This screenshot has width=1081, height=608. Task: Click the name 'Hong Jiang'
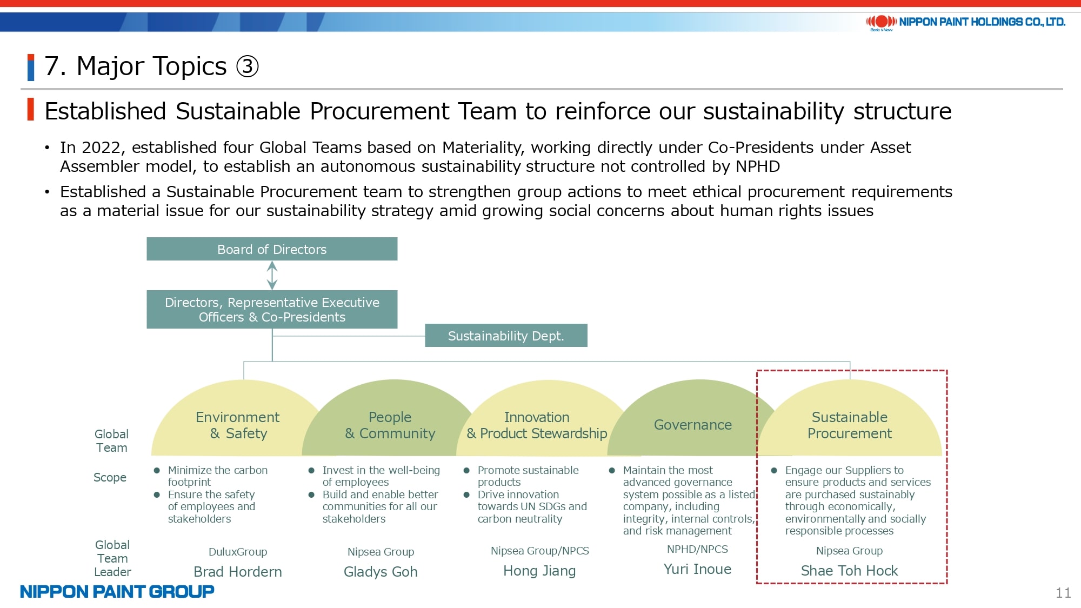[539, 571]
